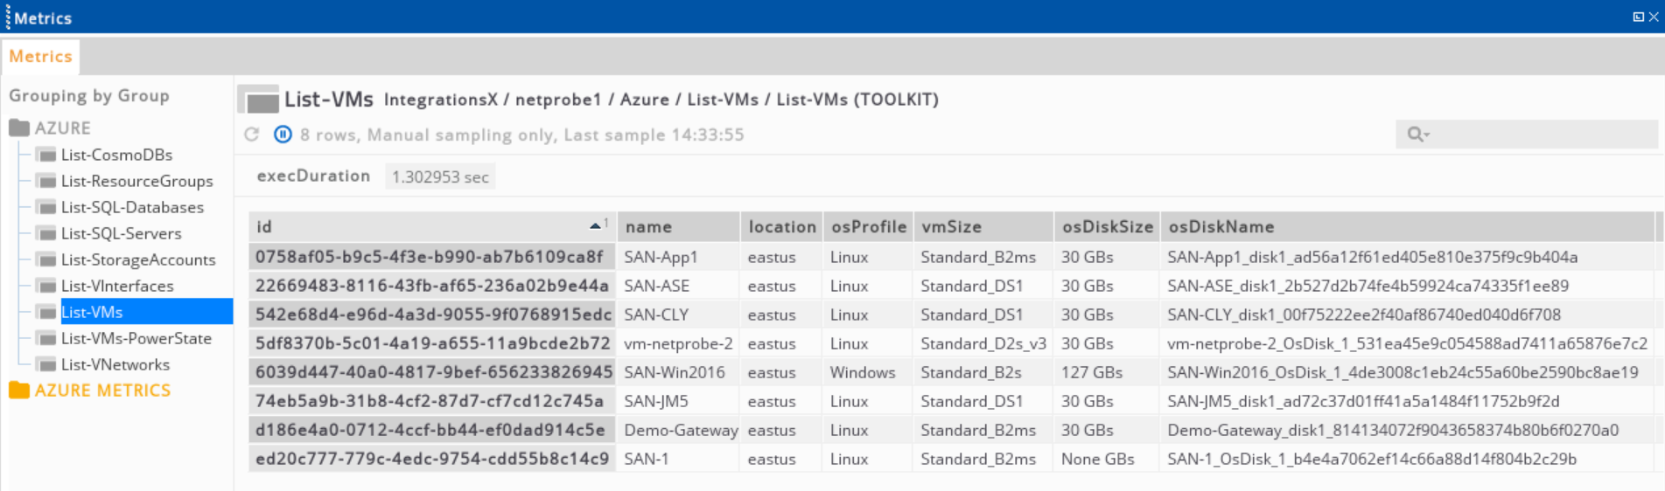Undock the Metrics panel window icon
This screenshot has height=491, width=1665.
[x=1638, y=17]
